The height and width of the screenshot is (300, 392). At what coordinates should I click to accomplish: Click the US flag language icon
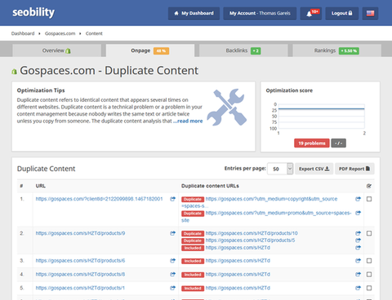tap(370, 13)
